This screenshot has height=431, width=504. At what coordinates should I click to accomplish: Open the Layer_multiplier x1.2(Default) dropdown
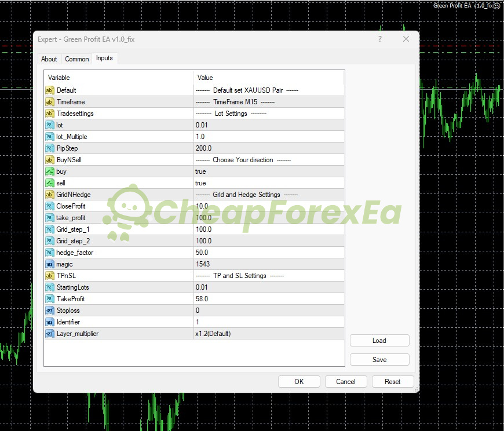click(x=269, y=334)
